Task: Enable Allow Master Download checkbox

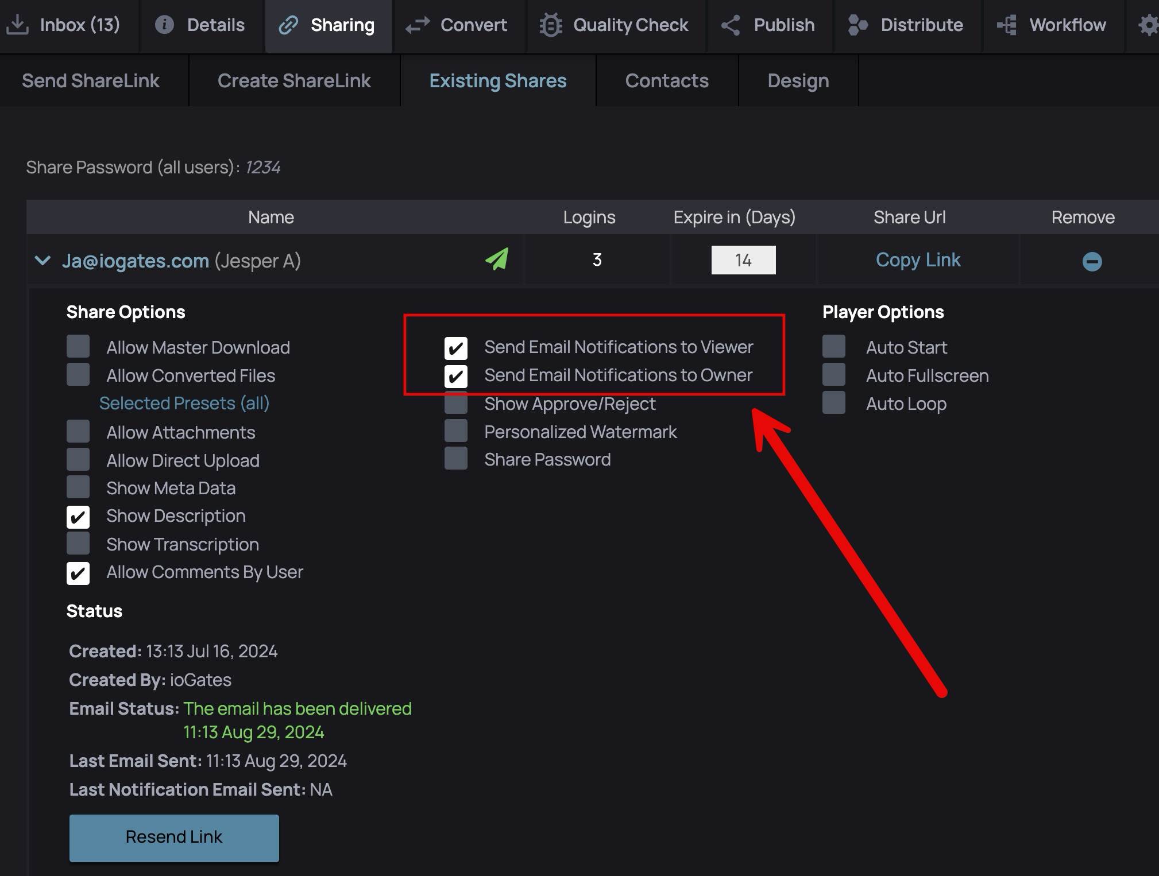Action: point(78,347)
